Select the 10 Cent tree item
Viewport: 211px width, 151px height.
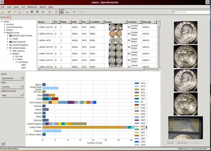tap(19, 57)
